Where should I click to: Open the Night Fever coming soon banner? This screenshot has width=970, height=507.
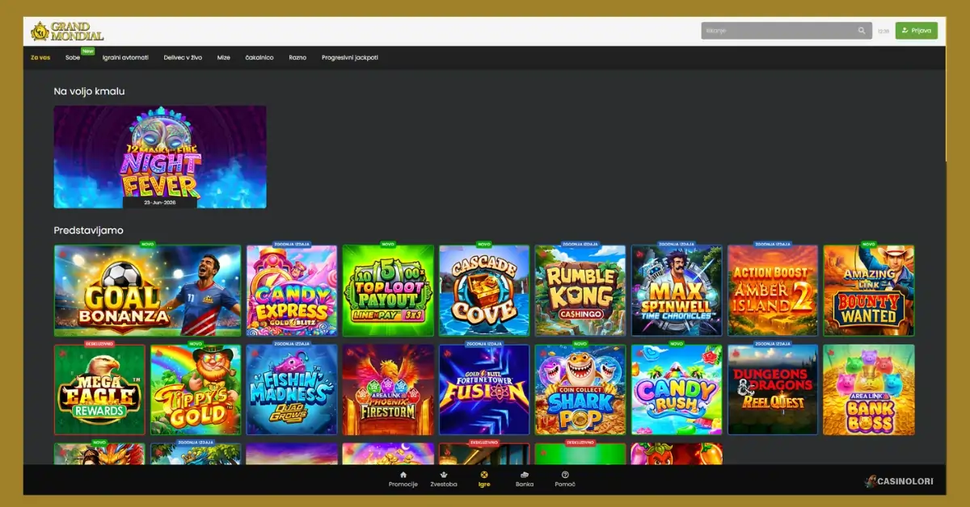[160, 157]
